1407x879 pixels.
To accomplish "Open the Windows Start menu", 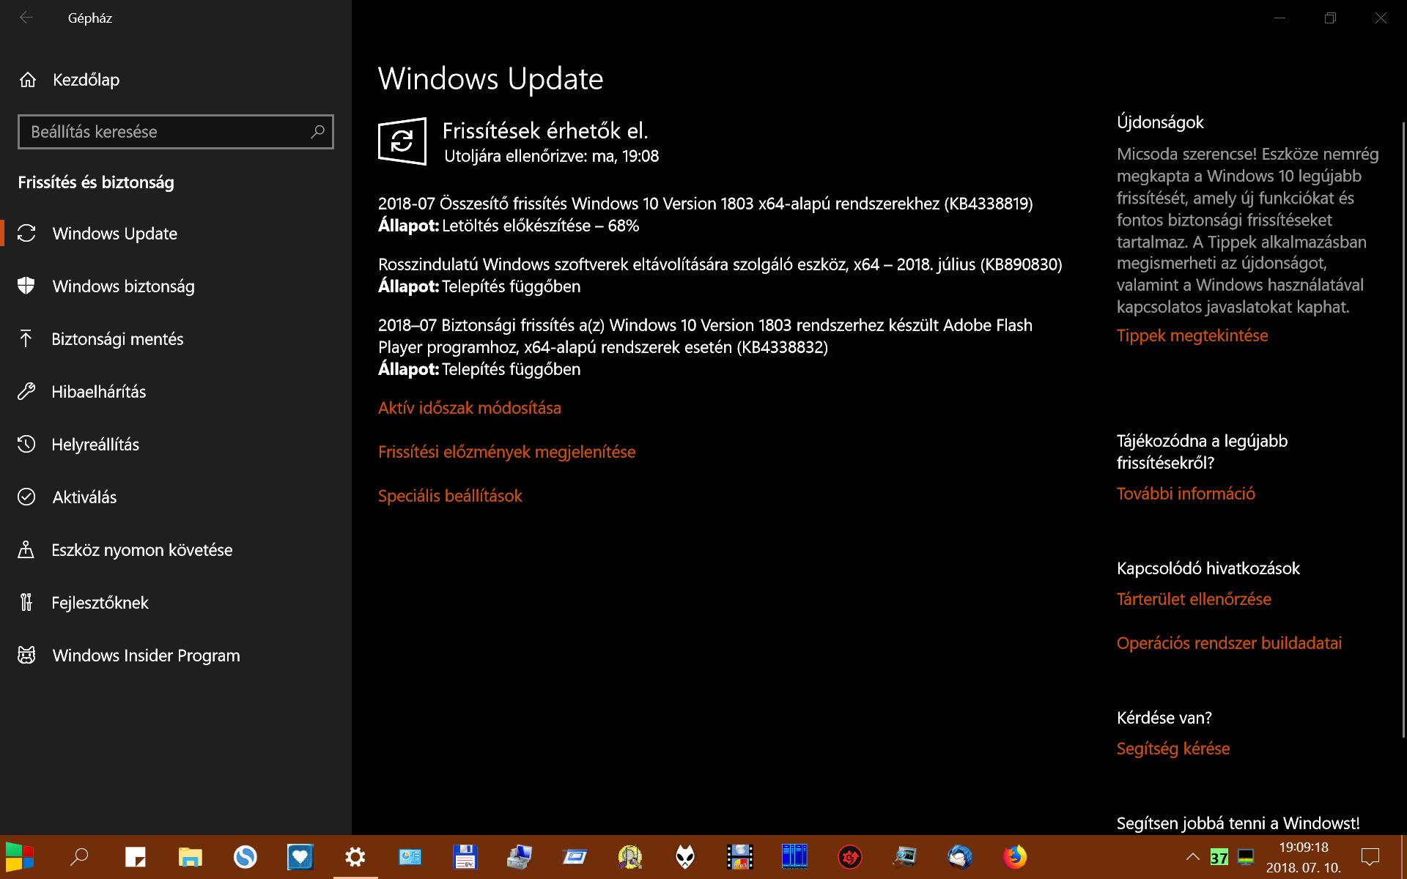I will 20,857.
